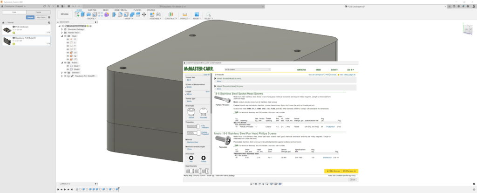Hide the root PCB Enclosure component
Viewport: 477px width, 193px height.
point(63,26)
